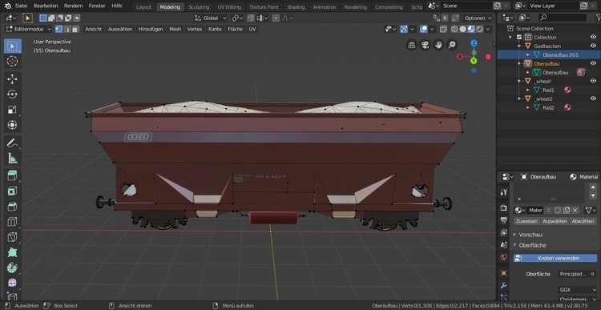The image size is (601, 310).
Task: Select the Extrude Region tool
Action: click(13, 176)
